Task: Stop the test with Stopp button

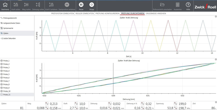Action: (x=91, y=5)
